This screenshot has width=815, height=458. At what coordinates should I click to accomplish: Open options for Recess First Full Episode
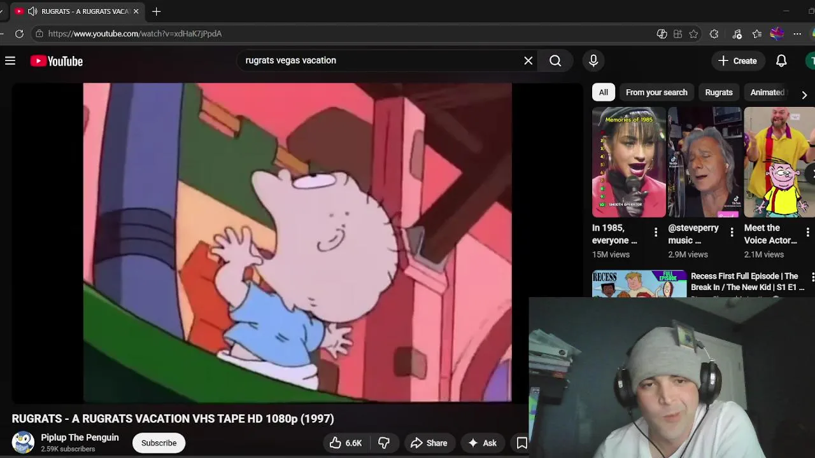tap(812, 277)
